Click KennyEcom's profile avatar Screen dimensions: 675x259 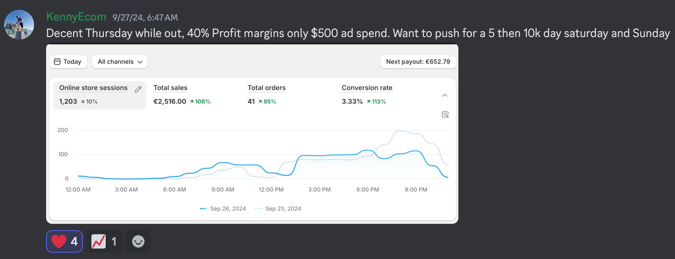coord(19,25)
